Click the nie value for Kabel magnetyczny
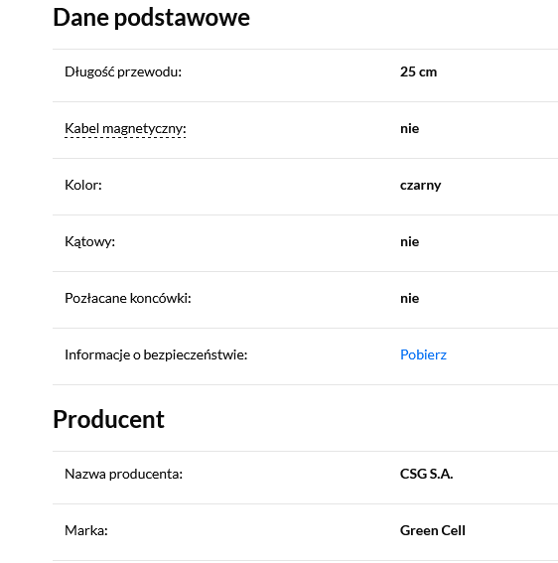The image size is (558, 563). (x=409, y=129)
